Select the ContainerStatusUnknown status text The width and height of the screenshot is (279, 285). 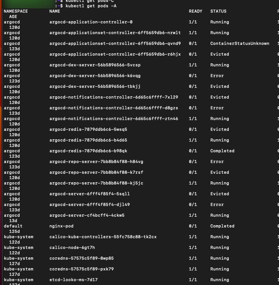point(240,43)
